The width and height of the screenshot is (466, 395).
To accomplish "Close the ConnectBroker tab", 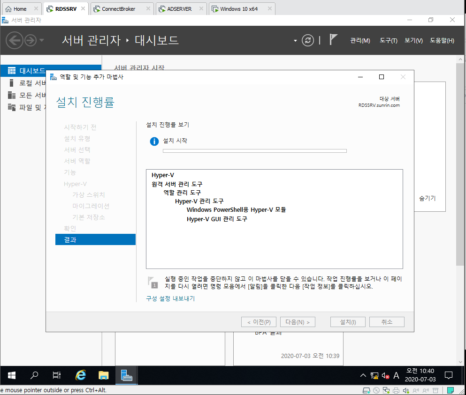I will pos(148,8).
